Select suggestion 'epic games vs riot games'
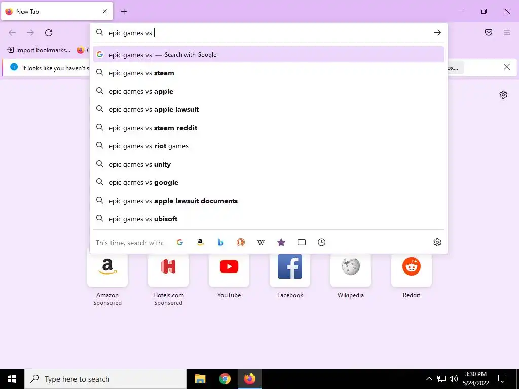The image size is (519, 389). coord(269,146)
